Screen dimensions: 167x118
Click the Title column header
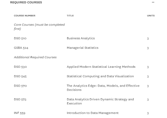click(70, 16)
